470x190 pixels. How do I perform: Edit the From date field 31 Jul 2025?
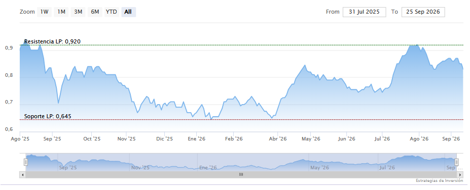[x=364, y=12]
